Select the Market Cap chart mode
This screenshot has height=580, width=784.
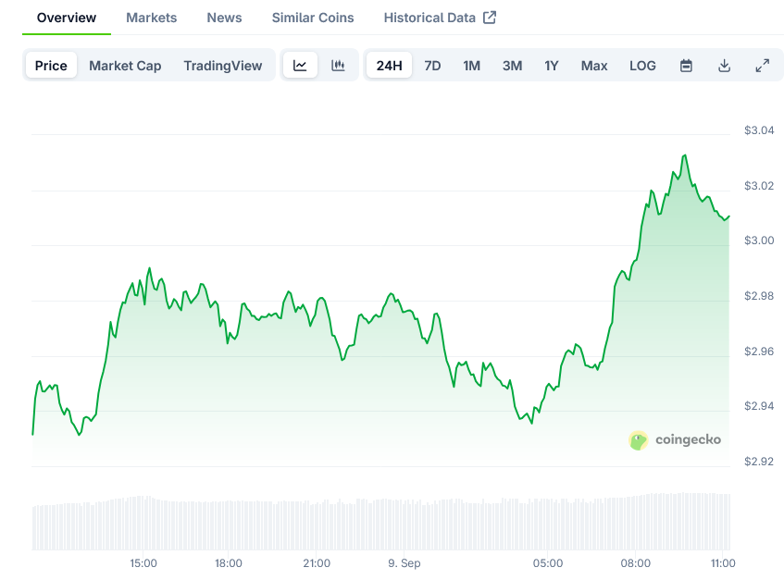[125, 66]
